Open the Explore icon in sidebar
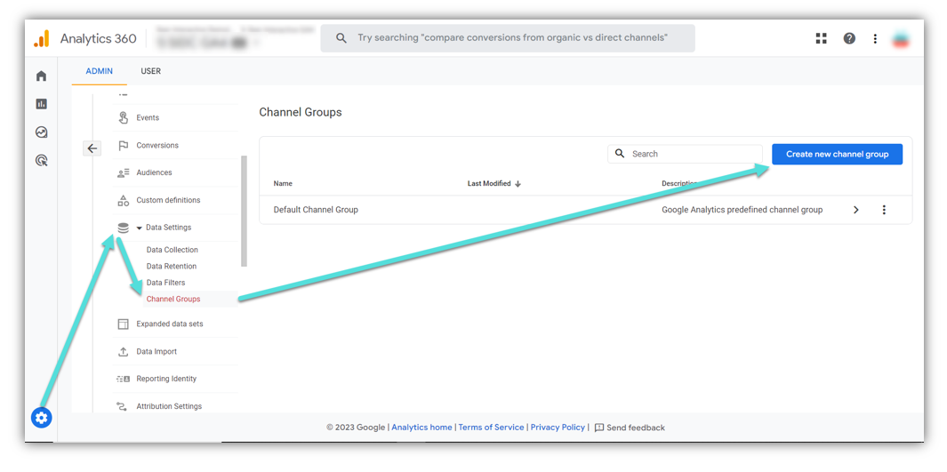This screenshot has height=472, width=947. [x=41, y=132]
